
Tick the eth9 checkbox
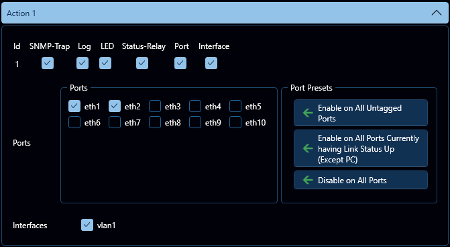pyautogui.click(x=195, y=122)
